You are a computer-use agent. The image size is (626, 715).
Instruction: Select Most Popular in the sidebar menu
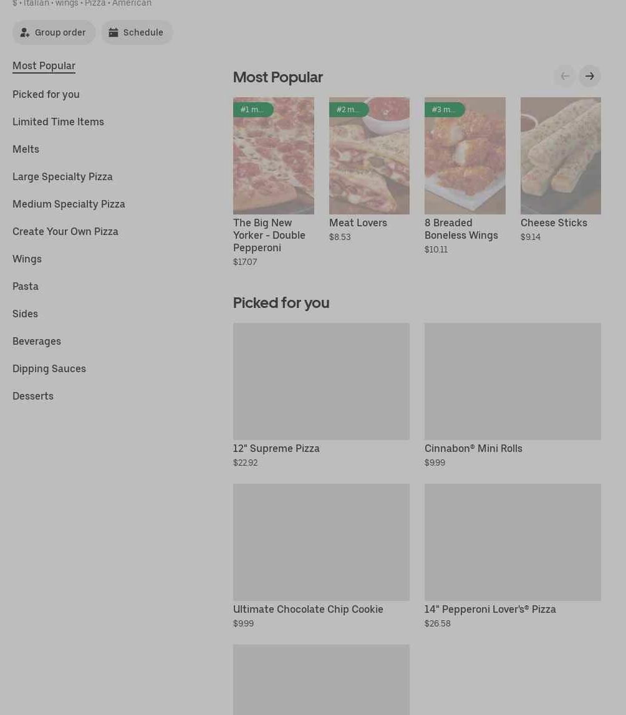(x=44, y=65)
